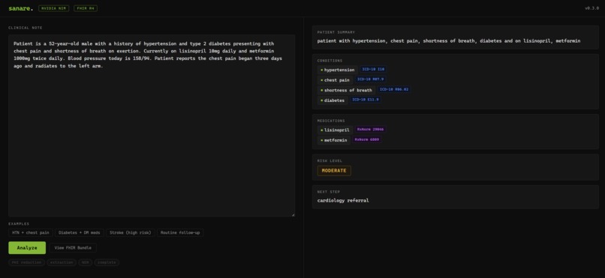Click the patient summary sentence
Image resolution: width=605 pixels, height=278 pixels.
coord(449,40)
